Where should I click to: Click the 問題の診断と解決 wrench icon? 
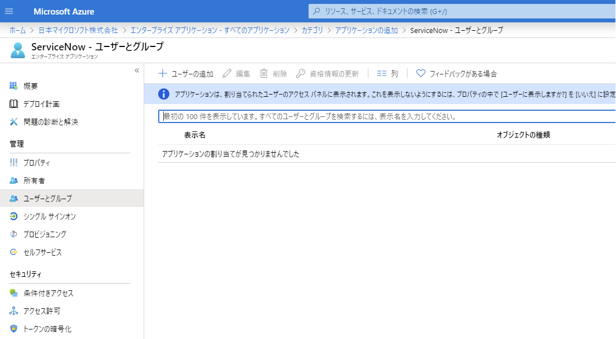click(x=14, y=122)
